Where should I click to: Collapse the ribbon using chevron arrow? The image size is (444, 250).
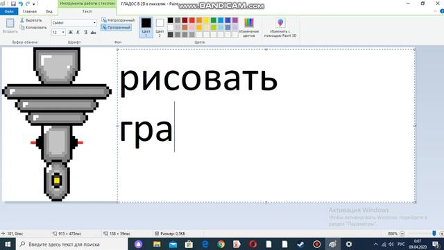(435, 11)
